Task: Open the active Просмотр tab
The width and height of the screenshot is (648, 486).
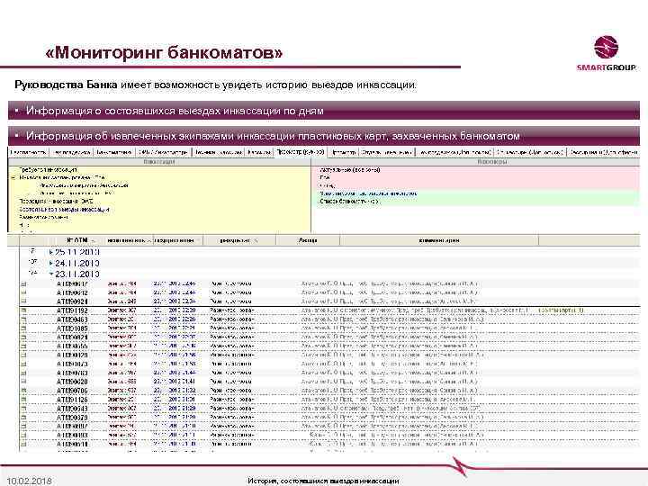Action: pos(300,152)
